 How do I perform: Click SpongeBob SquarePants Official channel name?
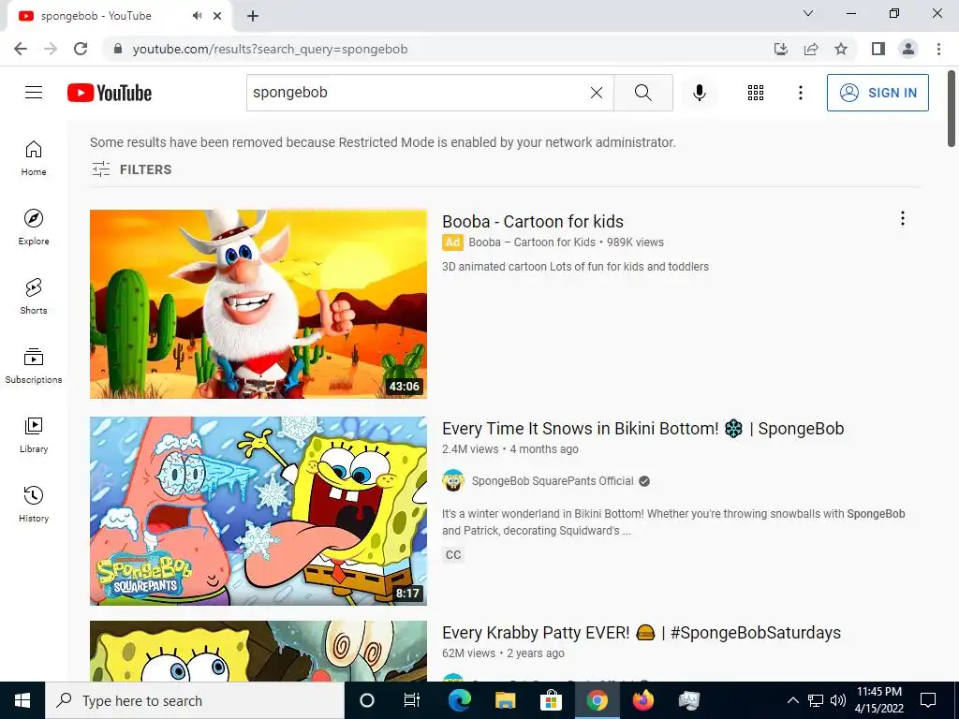[x=553, y=481]
